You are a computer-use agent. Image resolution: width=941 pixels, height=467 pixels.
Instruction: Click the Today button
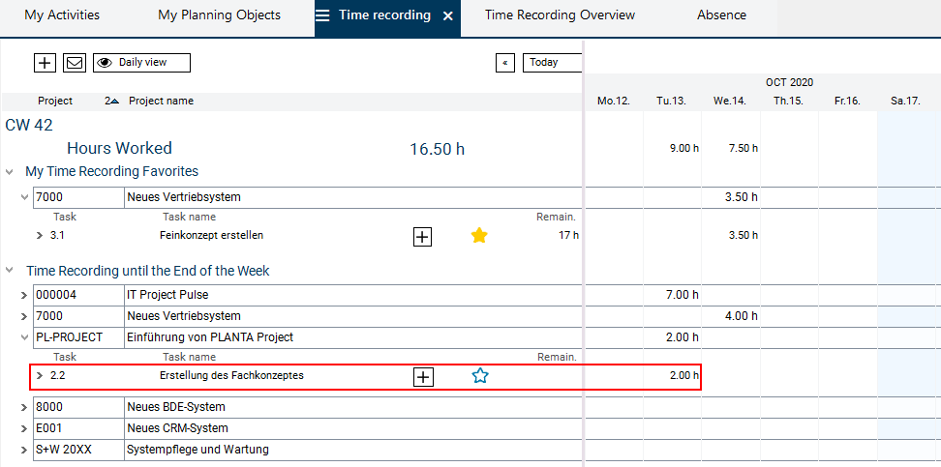click(x=552, y=63)
